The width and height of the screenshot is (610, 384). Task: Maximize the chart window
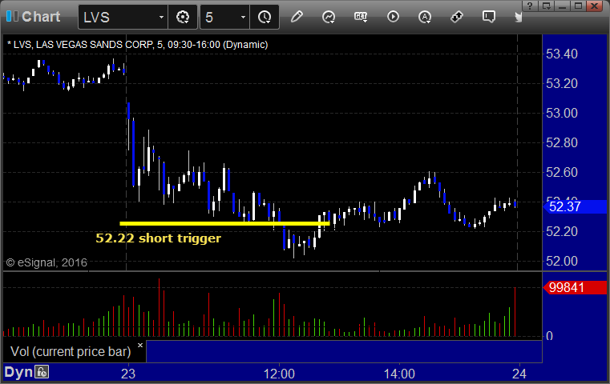coord(579,6)
